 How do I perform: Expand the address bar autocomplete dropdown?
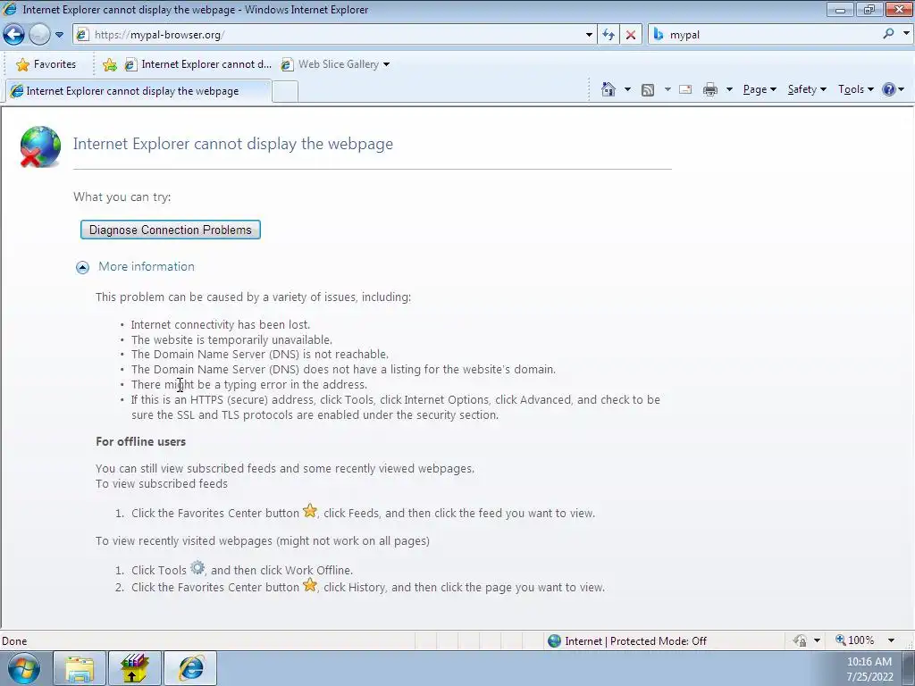(x=589, y=35)
